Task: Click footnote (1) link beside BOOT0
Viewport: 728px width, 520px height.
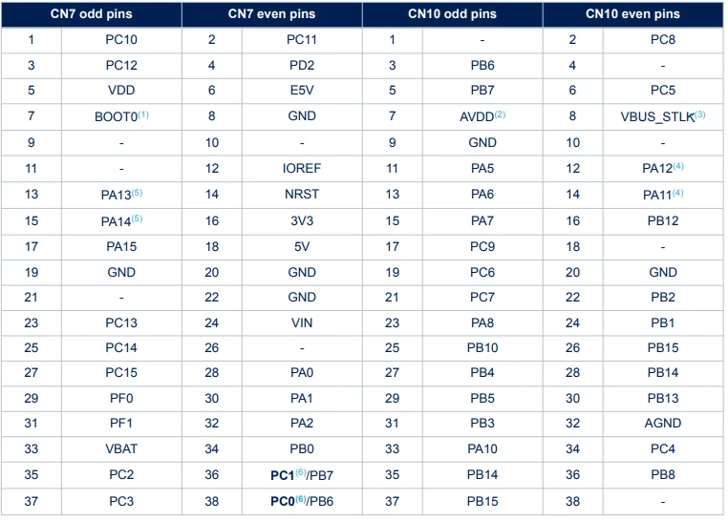Action: pyautogui.click(x=143, y=114)
